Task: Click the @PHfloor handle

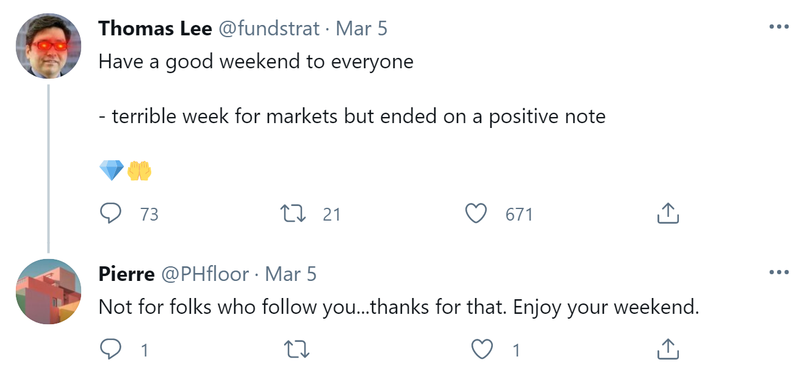Action: (204, 274)
